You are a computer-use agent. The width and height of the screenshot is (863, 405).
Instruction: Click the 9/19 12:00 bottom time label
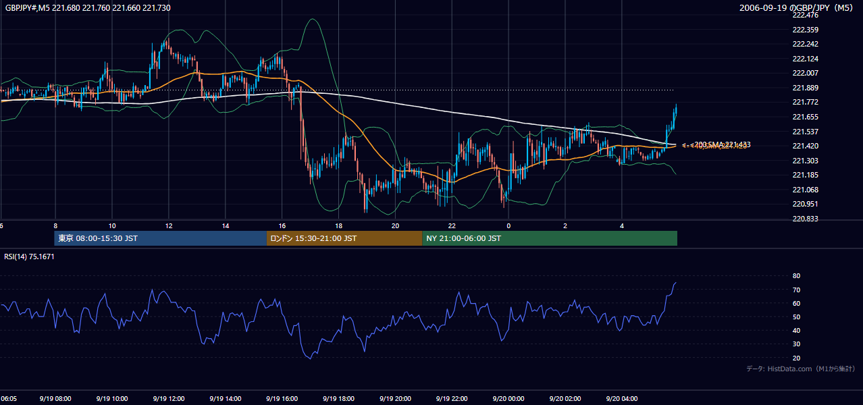(169, 399)
